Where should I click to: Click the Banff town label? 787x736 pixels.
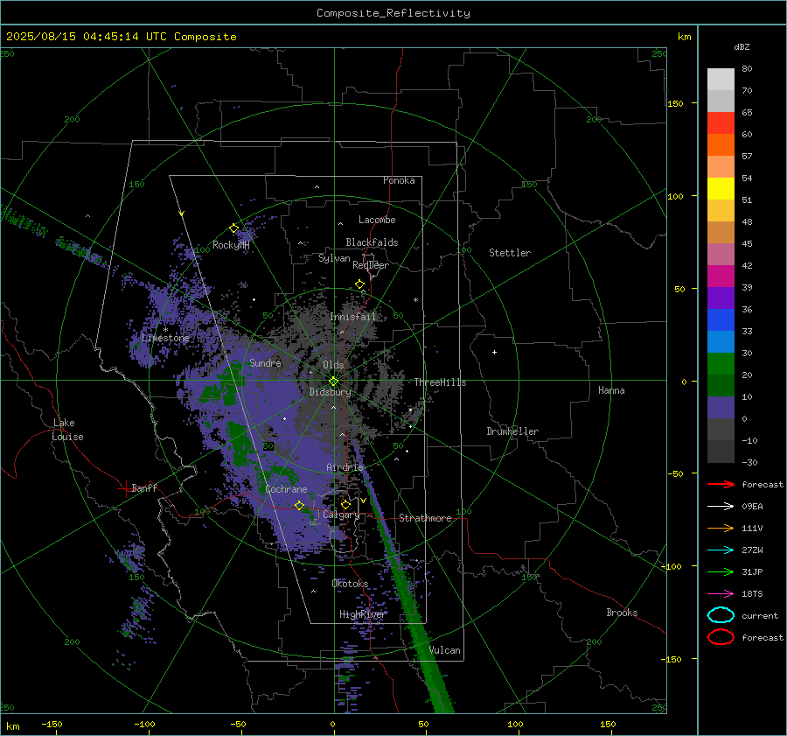[x=144, y=487]
